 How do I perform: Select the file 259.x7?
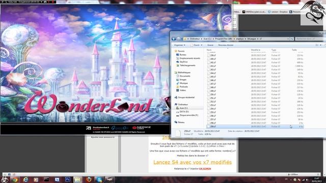(x=255, y=127)
